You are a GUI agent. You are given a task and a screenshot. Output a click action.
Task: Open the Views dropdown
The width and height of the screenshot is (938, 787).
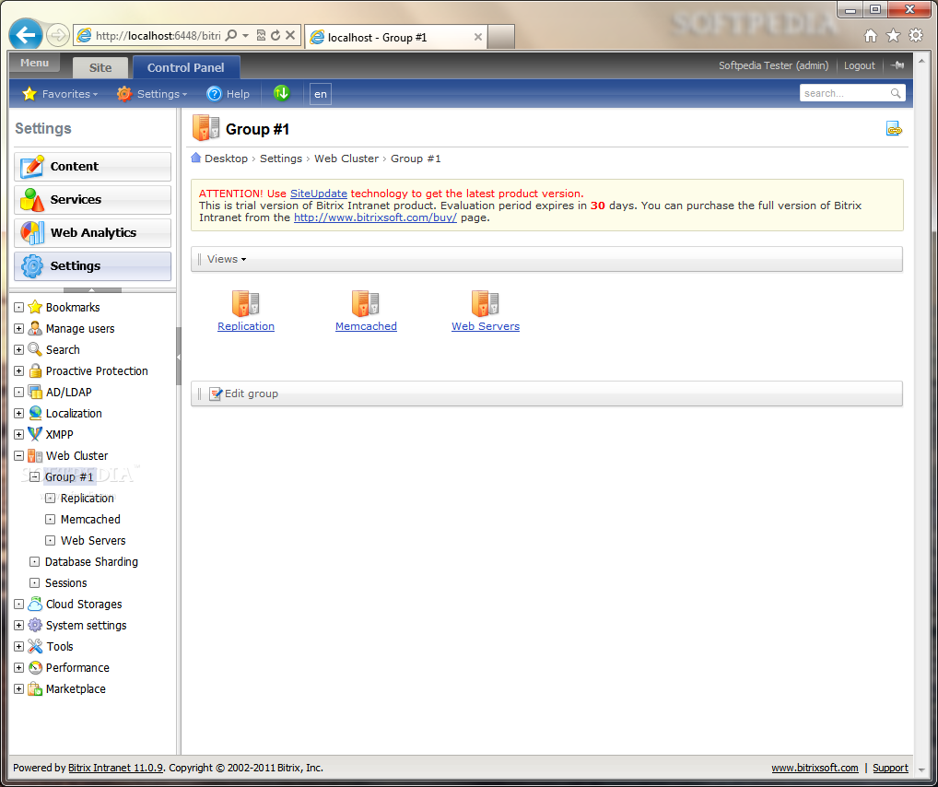coord(226,259)
